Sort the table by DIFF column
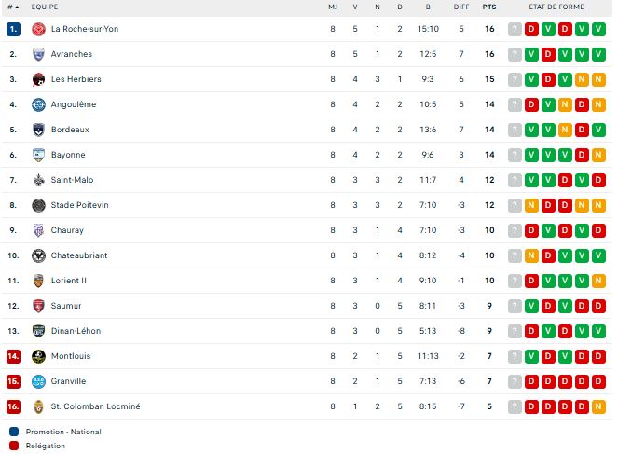 point(461,7)
